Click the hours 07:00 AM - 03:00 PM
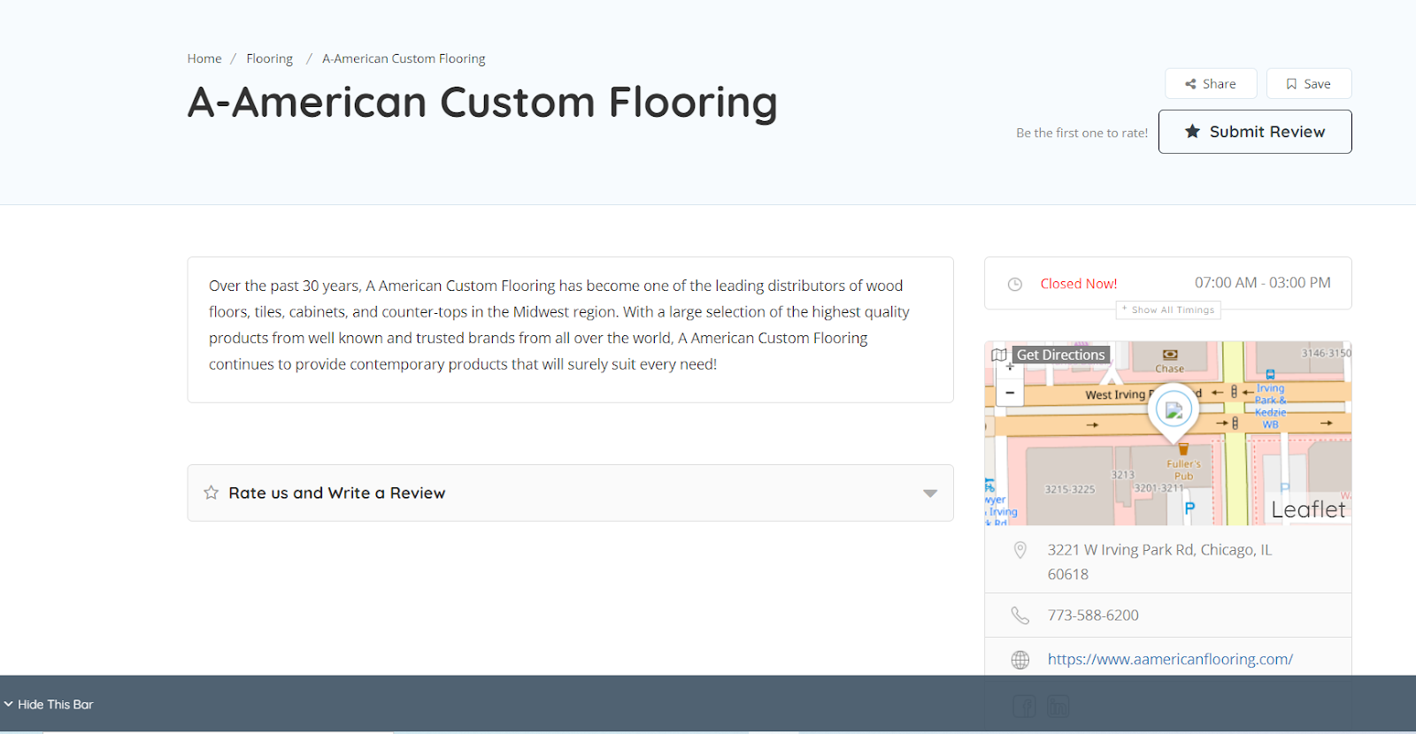The width and height of the screenshot is (1416, 734). pos(1263,283)
